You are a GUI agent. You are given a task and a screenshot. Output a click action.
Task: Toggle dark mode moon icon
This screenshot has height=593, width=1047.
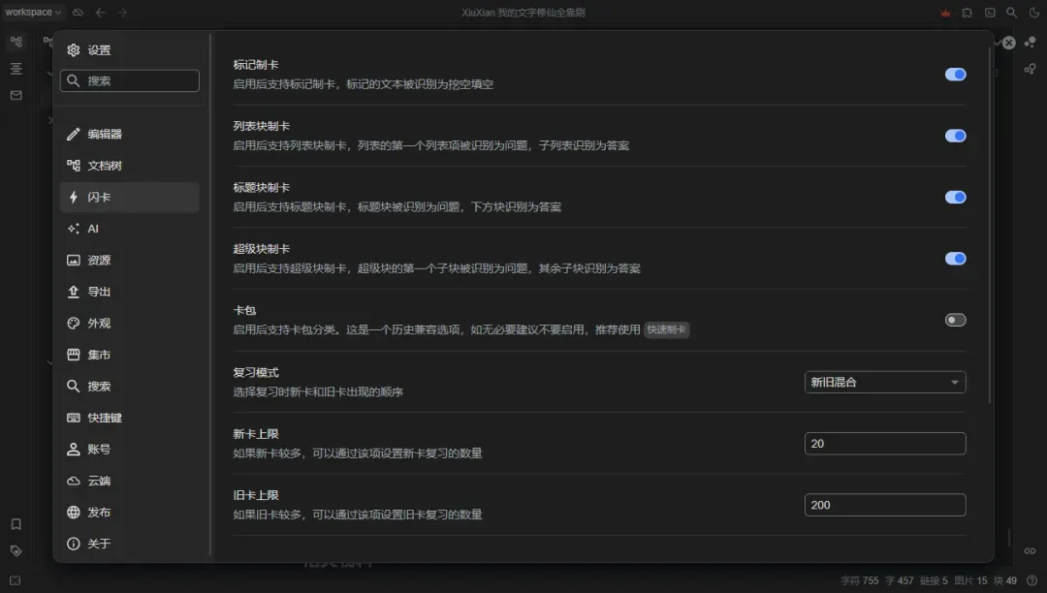(x=1034, y=12)
